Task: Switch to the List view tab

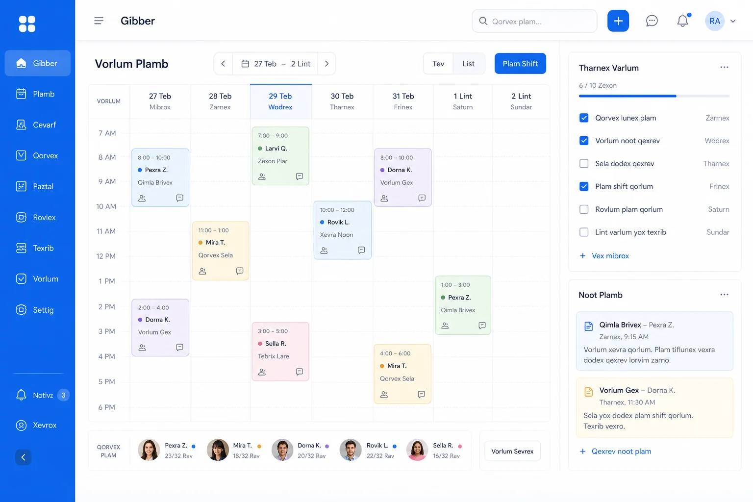Action: click(468, 64)
